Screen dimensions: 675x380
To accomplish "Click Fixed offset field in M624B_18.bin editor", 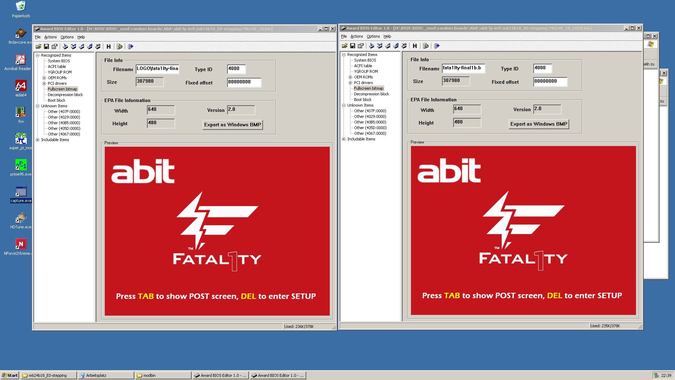I will coord(244,82).
